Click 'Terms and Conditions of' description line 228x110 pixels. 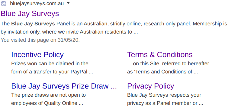(x=162, y=72)
